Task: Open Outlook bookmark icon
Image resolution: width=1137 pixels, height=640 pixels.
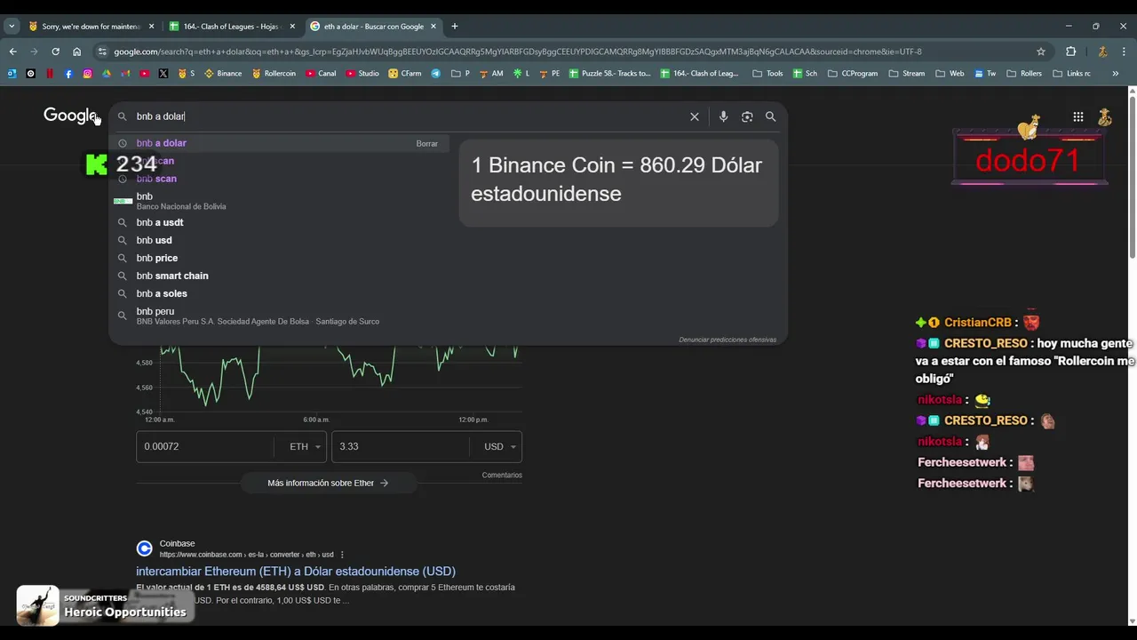Action: click(12, 74)
